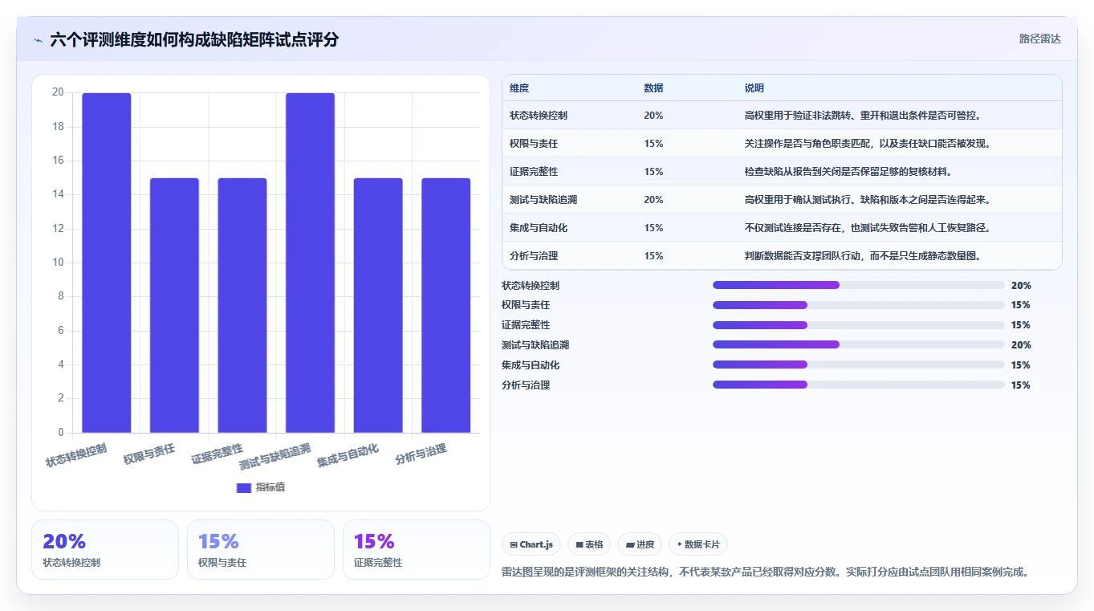Click 状态转换控制 in the table
1094x611 pixels.
[x=539, y=116]
